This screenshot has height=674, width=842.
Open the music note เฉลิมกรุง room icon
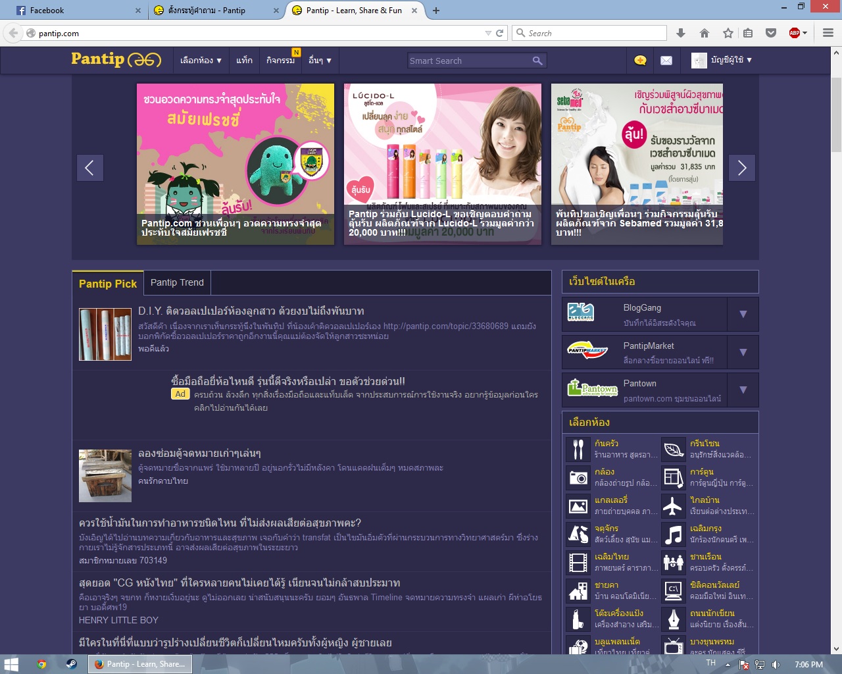pyautogui.click(x=674, y=534)
